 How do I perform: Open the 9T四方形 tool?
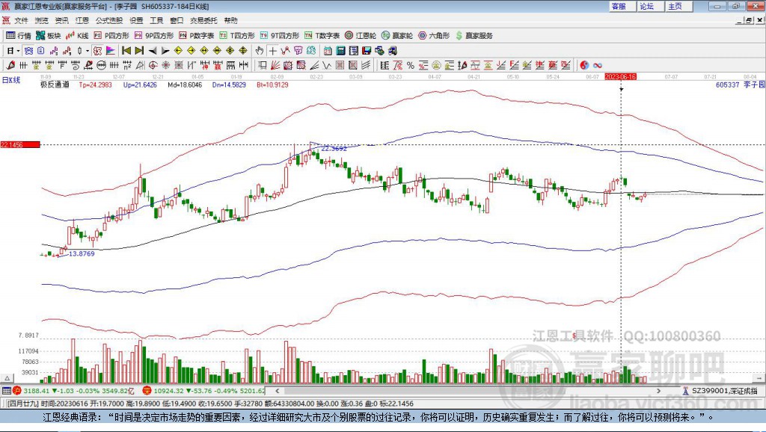280,36
